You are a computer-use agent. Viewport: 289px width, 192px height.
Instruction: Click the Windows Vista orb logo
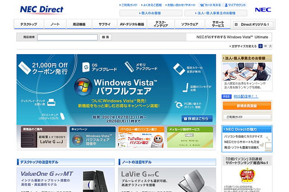(x=83, y=87)
